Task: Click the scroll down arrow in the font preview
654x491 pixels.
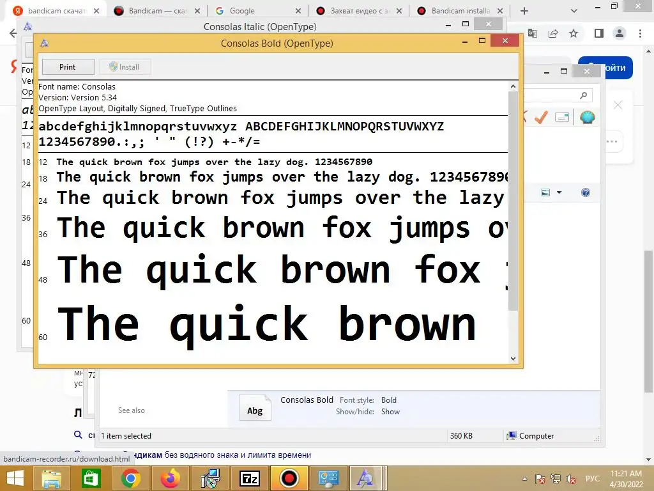Action: pos(513,358)
